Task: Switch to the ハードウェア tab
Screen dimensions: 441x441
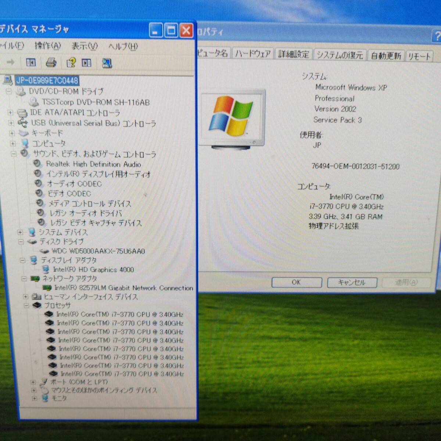Action: point(253,54)
